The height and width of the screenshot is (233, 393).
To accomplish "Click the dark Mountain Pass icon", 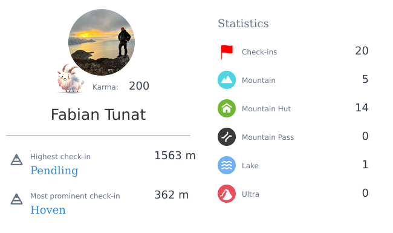I will point(227,137).
